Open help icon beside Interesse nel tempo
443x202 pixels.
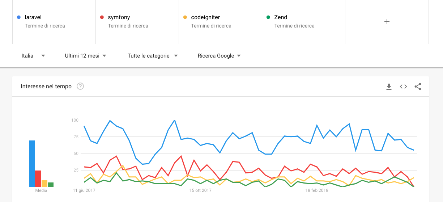click(80, 86)
